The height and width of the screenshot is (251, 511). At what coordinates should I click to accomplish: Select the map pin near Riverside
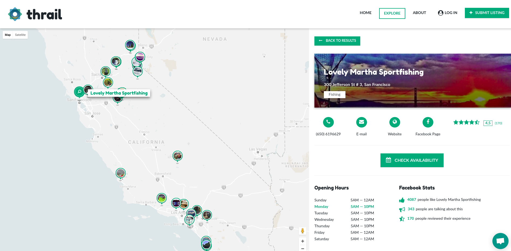207,215
